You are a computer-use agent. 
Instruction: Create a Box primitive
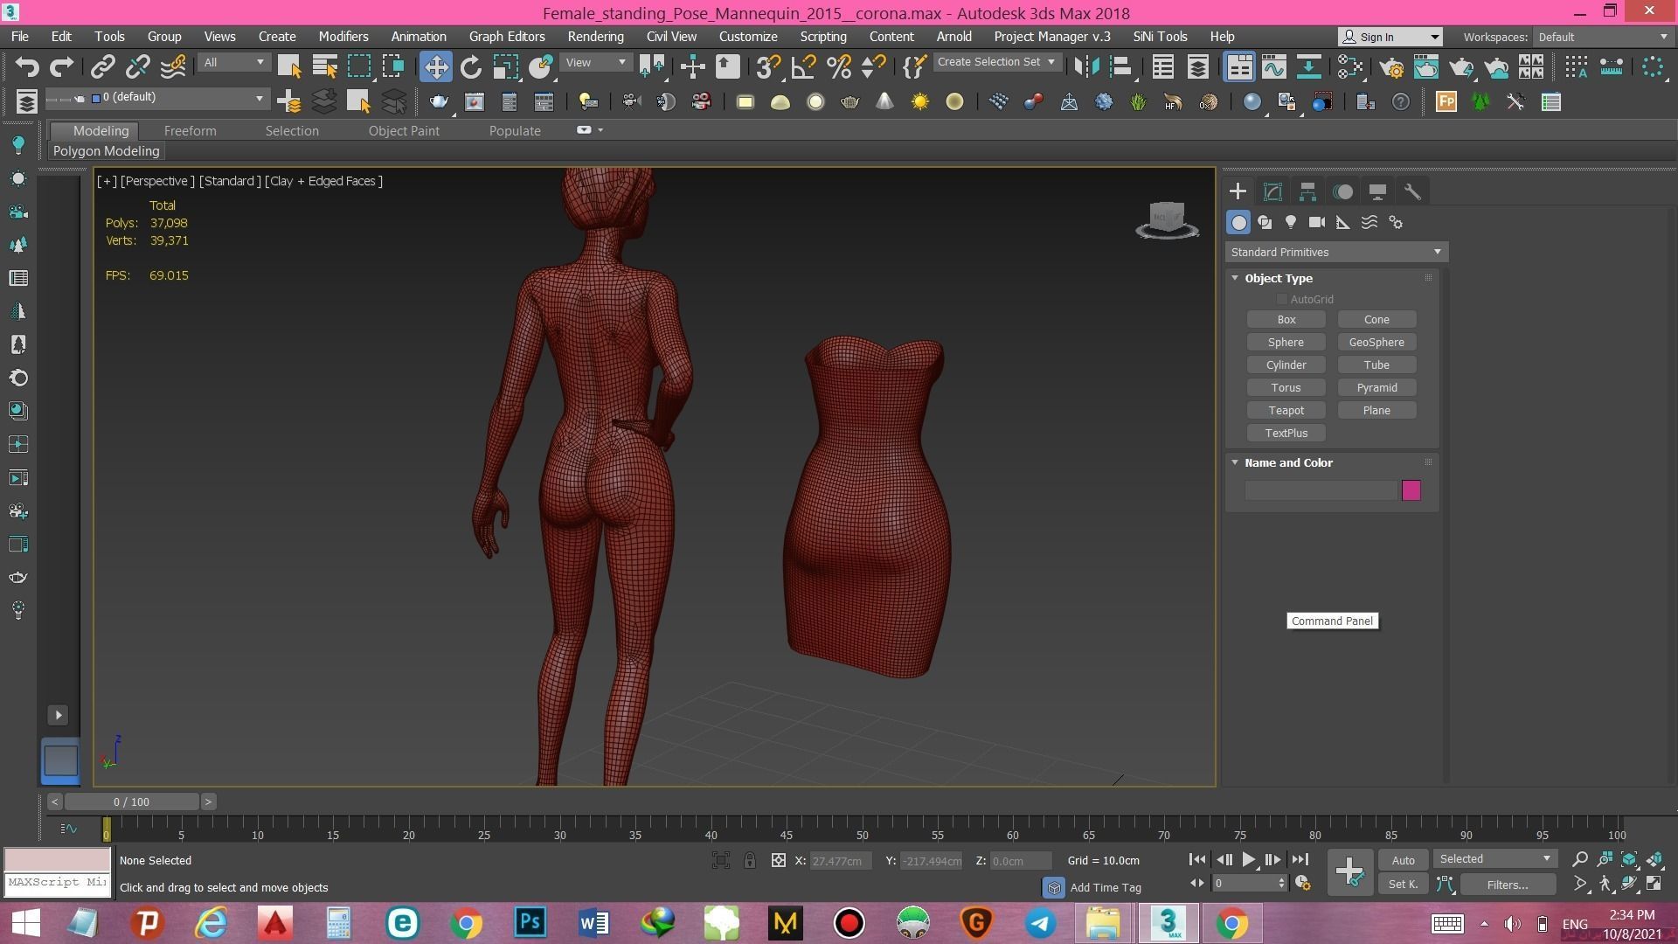click(x=1286, y=320)
